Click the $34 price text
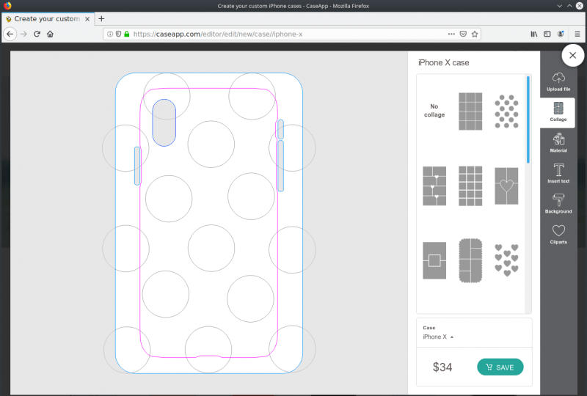The image size is (587, 396). [x=442, y=367]
